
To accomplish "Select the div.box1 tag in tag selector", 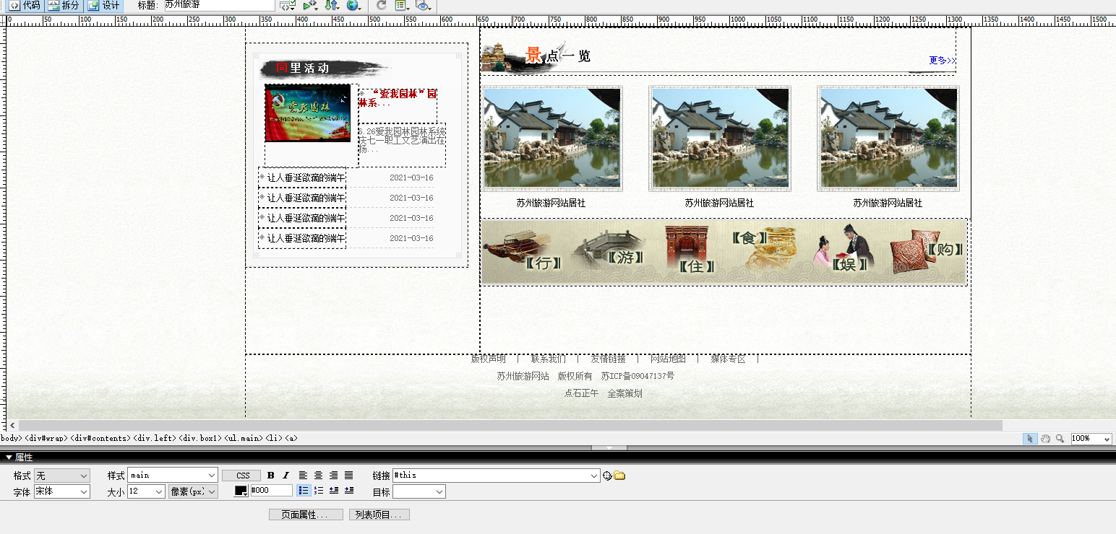I will pyautogui.click(x=200, y=438).
